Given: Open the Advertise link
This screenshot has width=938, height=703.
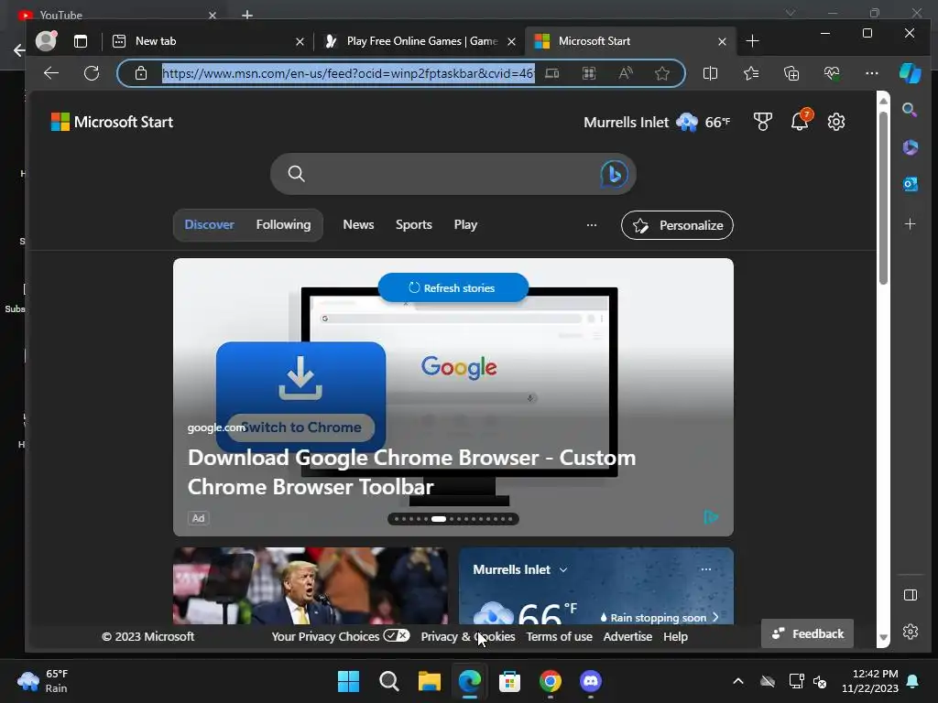Looking at the screenshot, I should pyautogui.click(x=627, y=637).
